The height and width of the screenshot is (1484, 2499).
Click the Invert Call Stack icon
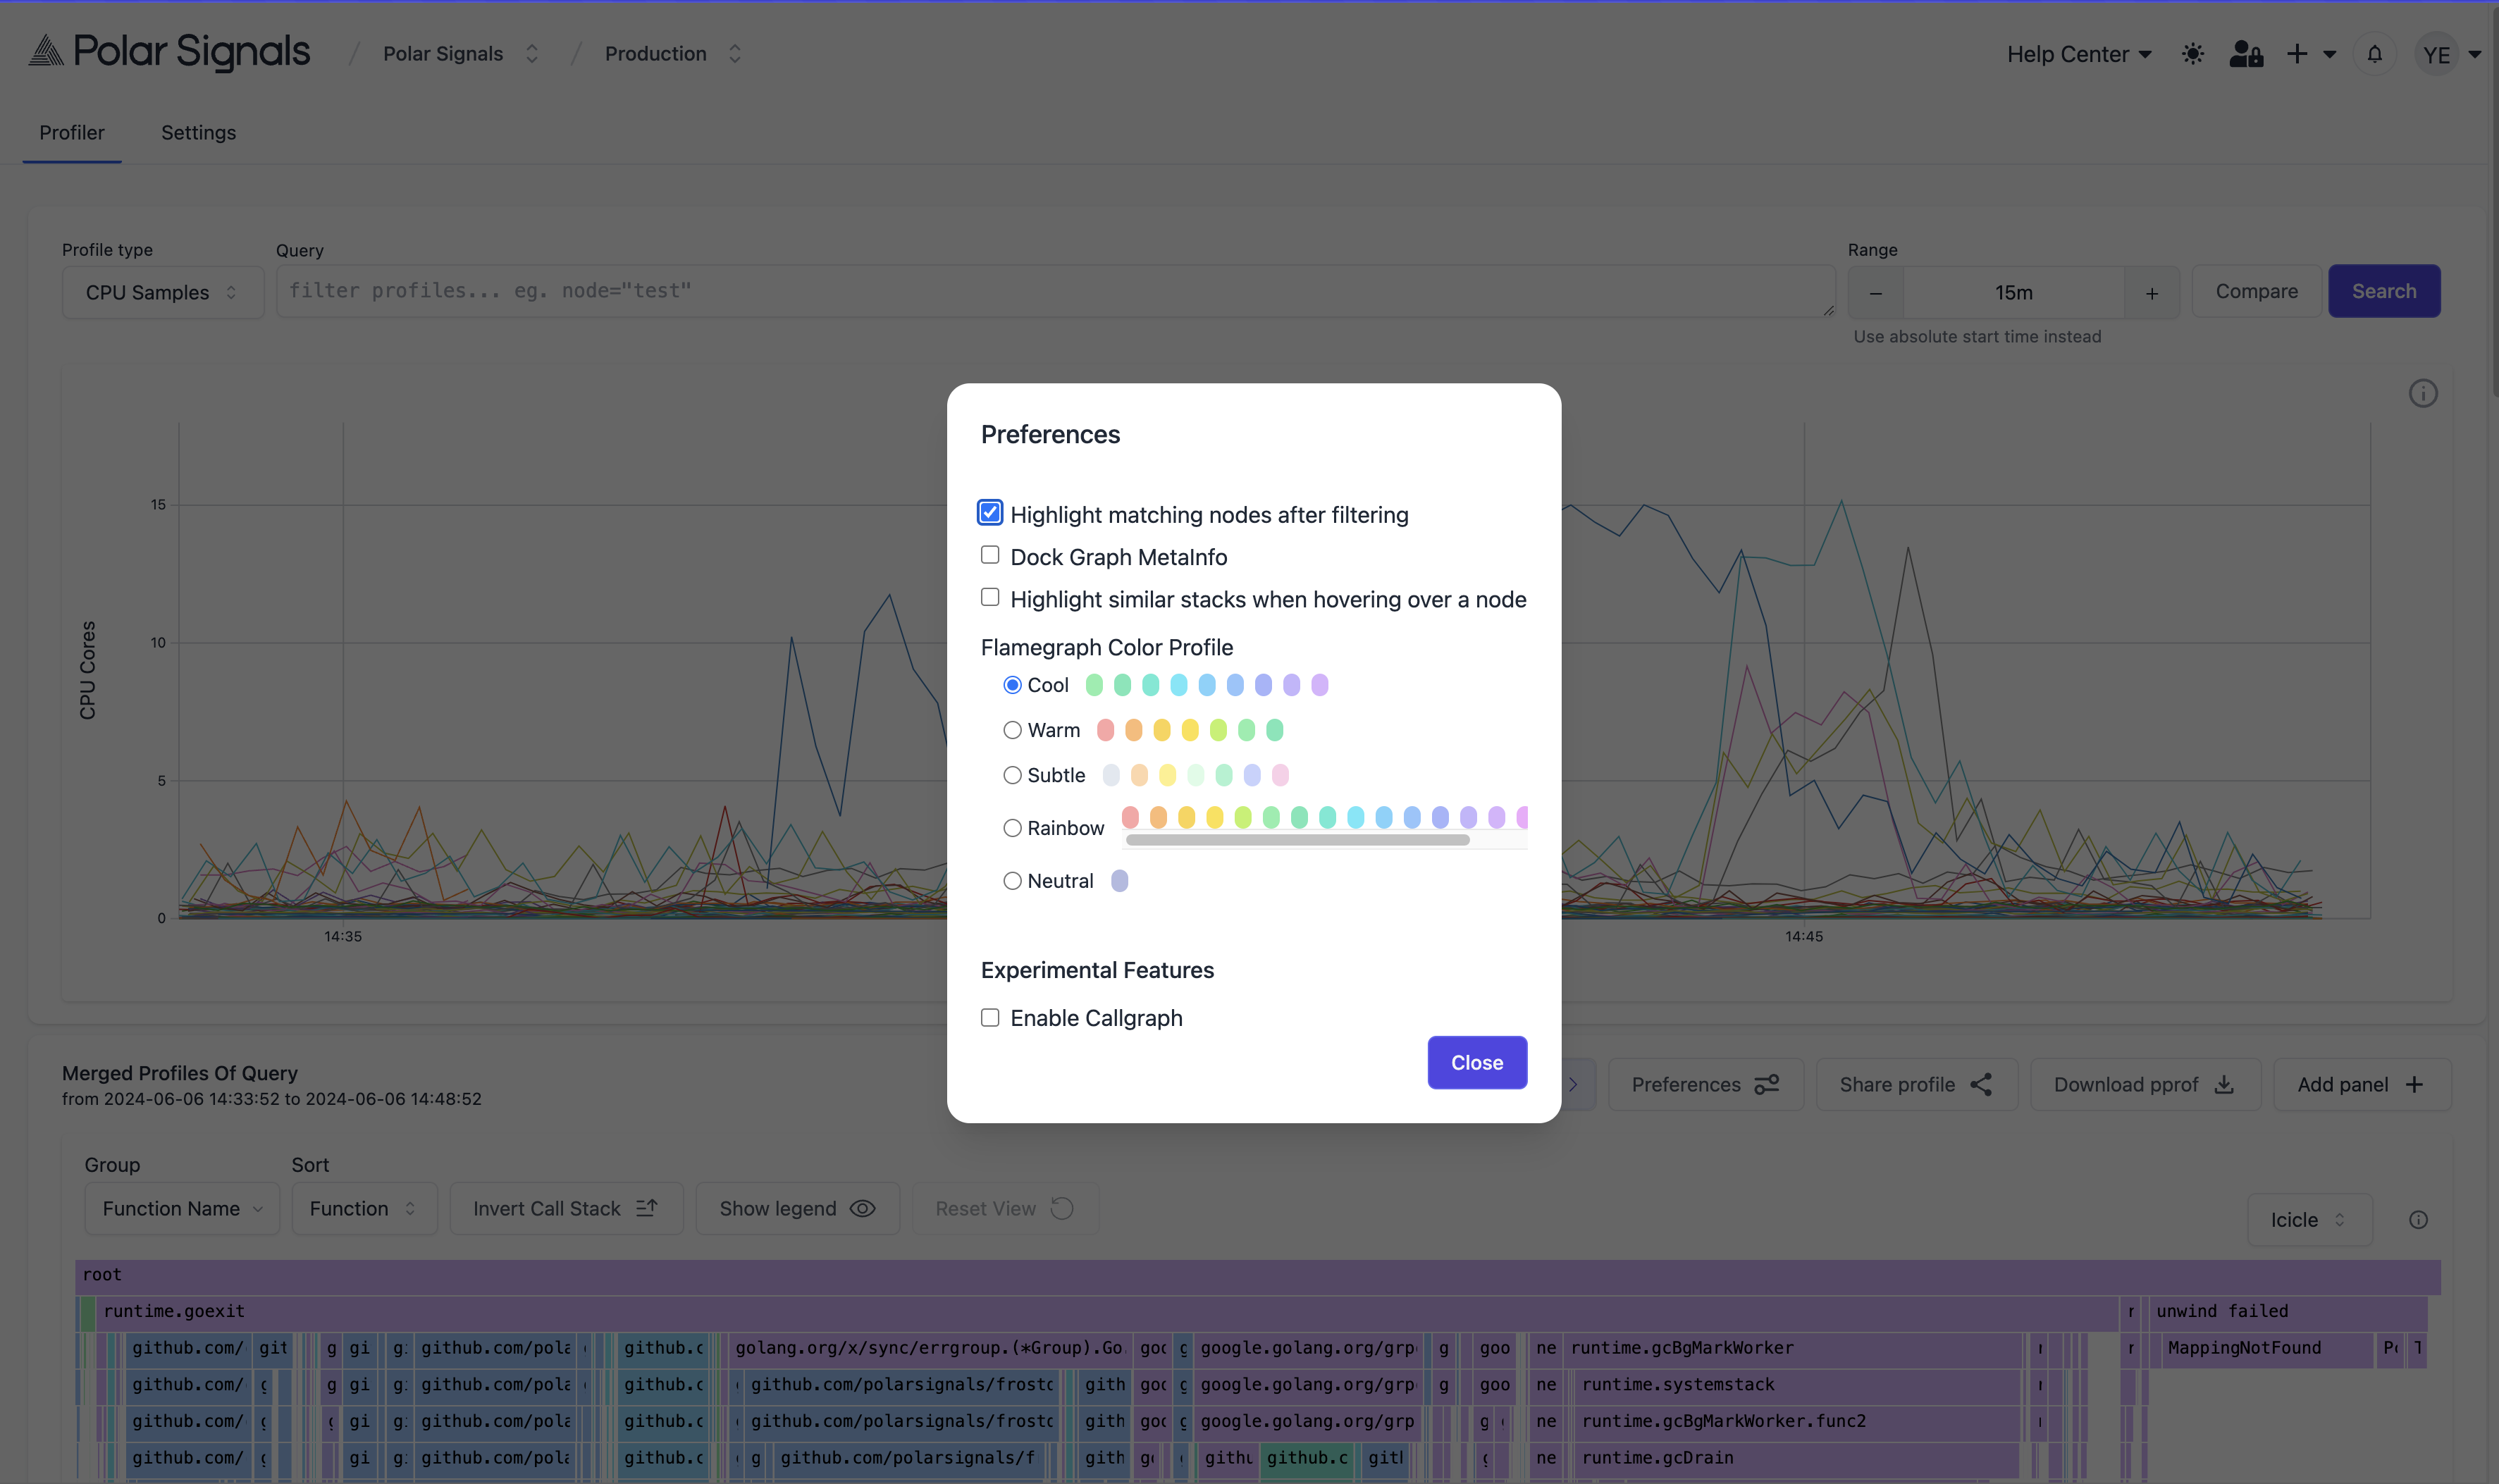646,1208
